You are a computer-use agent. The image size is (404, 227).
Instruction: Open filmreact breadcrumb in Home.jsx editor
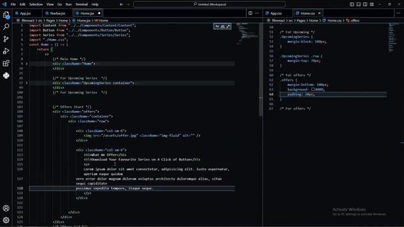pyautogui.click(x=28, y=20)
